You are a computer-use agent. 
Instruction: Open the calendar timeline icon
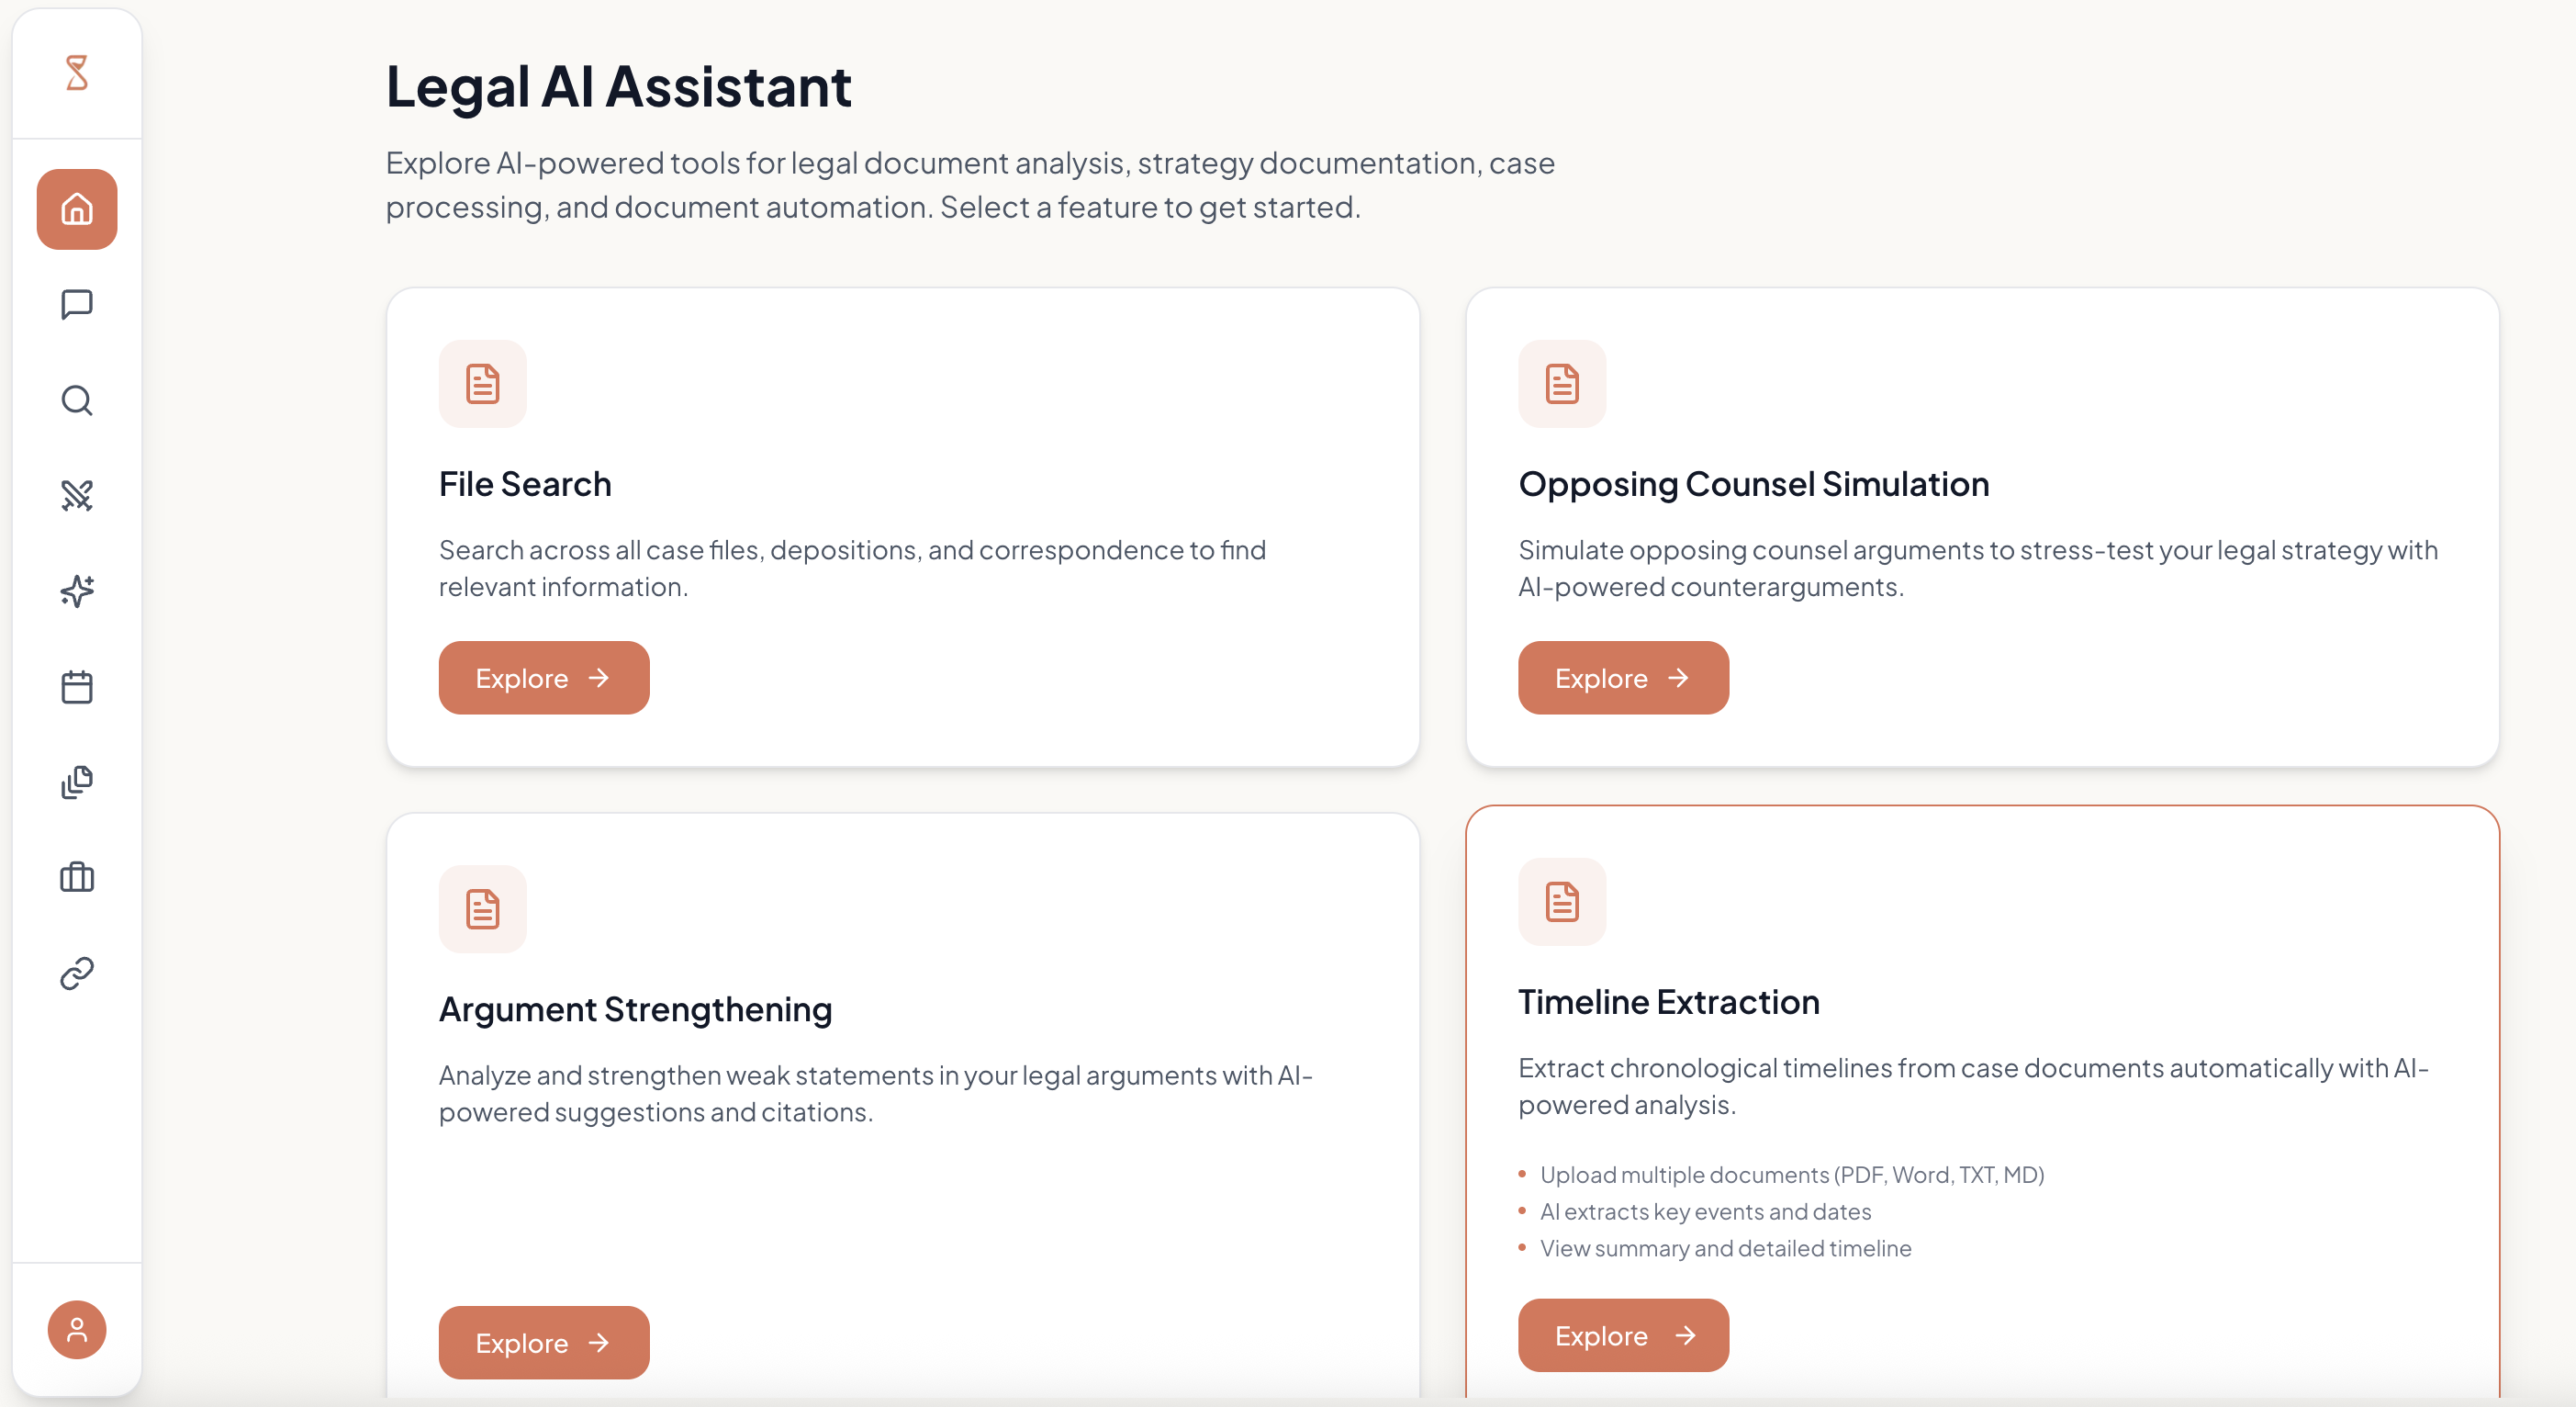(77, 684)
